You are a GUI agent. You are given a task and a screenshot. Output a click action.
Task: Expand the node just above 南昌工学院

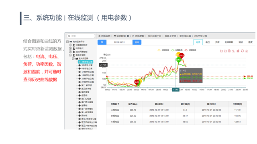(70, 52)
